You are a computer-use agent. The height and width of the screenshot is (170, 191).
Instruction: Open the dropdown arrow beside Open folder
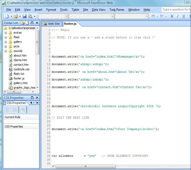[x=20, y=16]
